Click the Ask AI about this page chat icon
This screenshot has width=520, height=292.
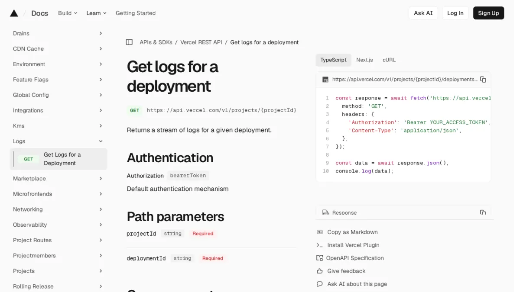320,284
